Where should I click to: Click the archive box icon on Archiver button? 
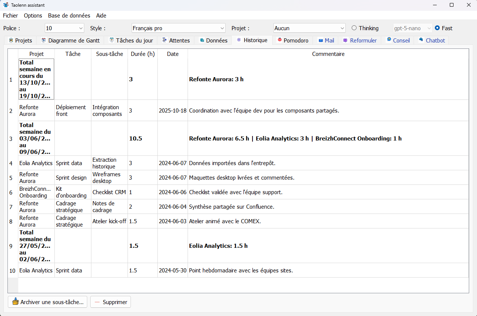point(15,302)
